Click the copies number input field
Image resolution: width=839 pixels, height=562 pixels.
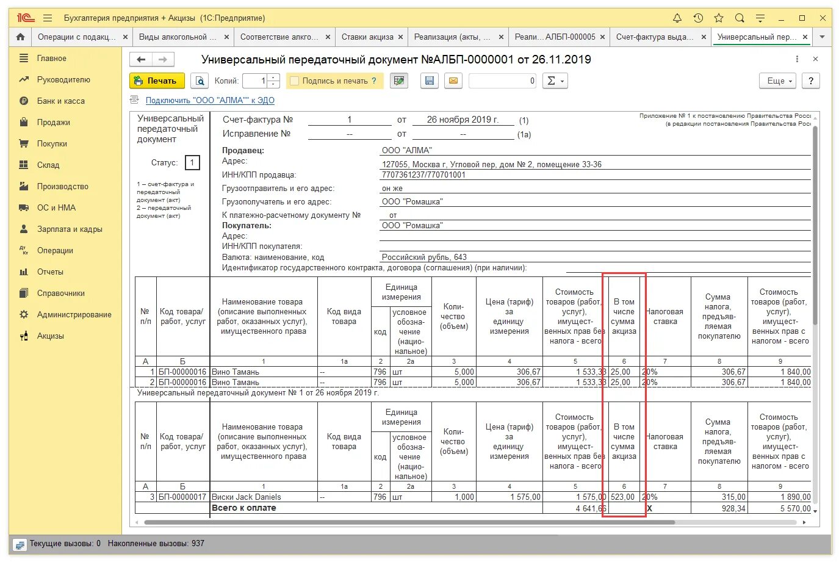[x=255, y=81]
